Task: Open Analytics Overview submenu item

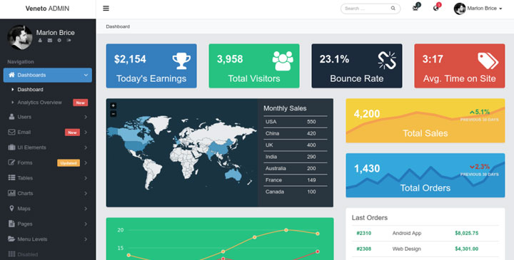Action: coord(39,103)
